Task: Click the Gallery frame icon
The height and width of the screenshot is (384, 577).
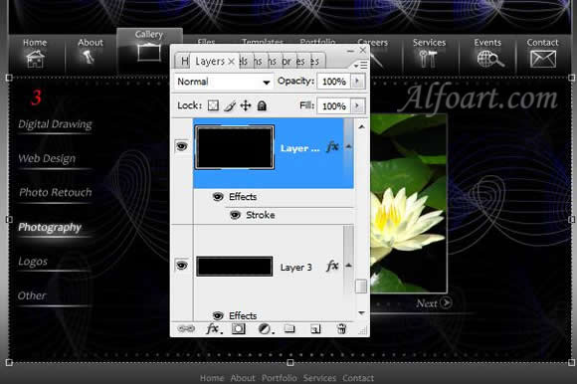Action: click(x=149, y=53)
